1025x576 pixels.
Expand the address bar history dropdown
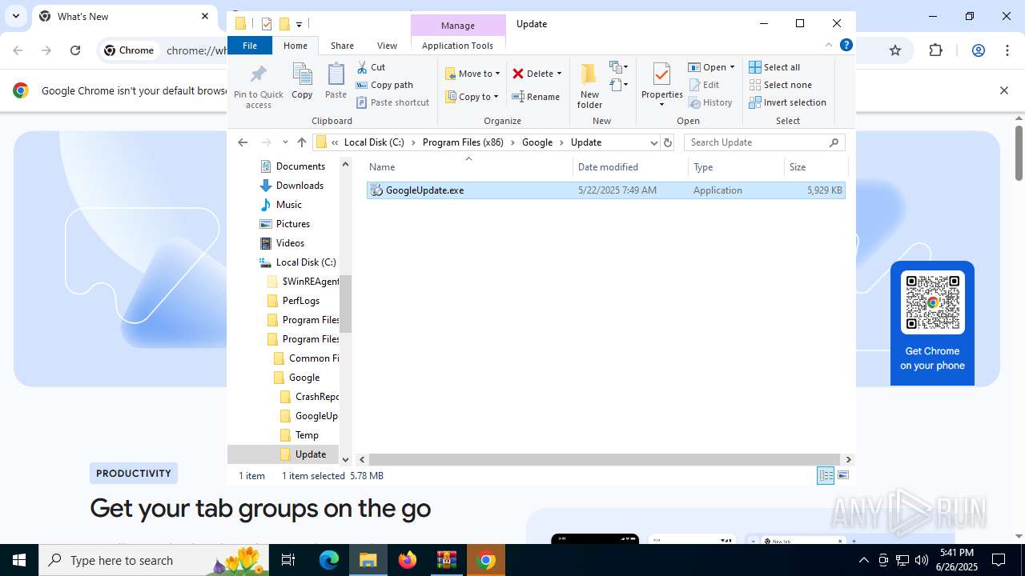pos(653,142)
